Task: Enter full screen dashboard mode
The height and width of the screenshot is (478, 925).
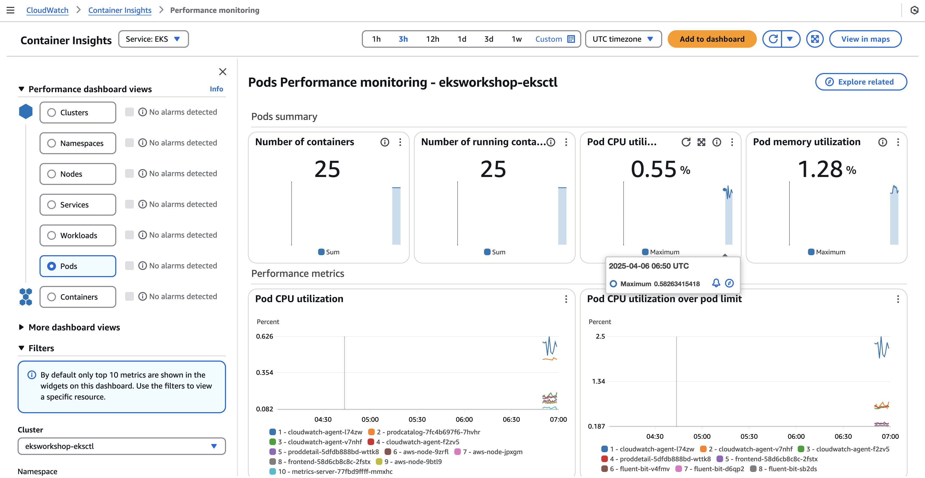Action: 815,39
